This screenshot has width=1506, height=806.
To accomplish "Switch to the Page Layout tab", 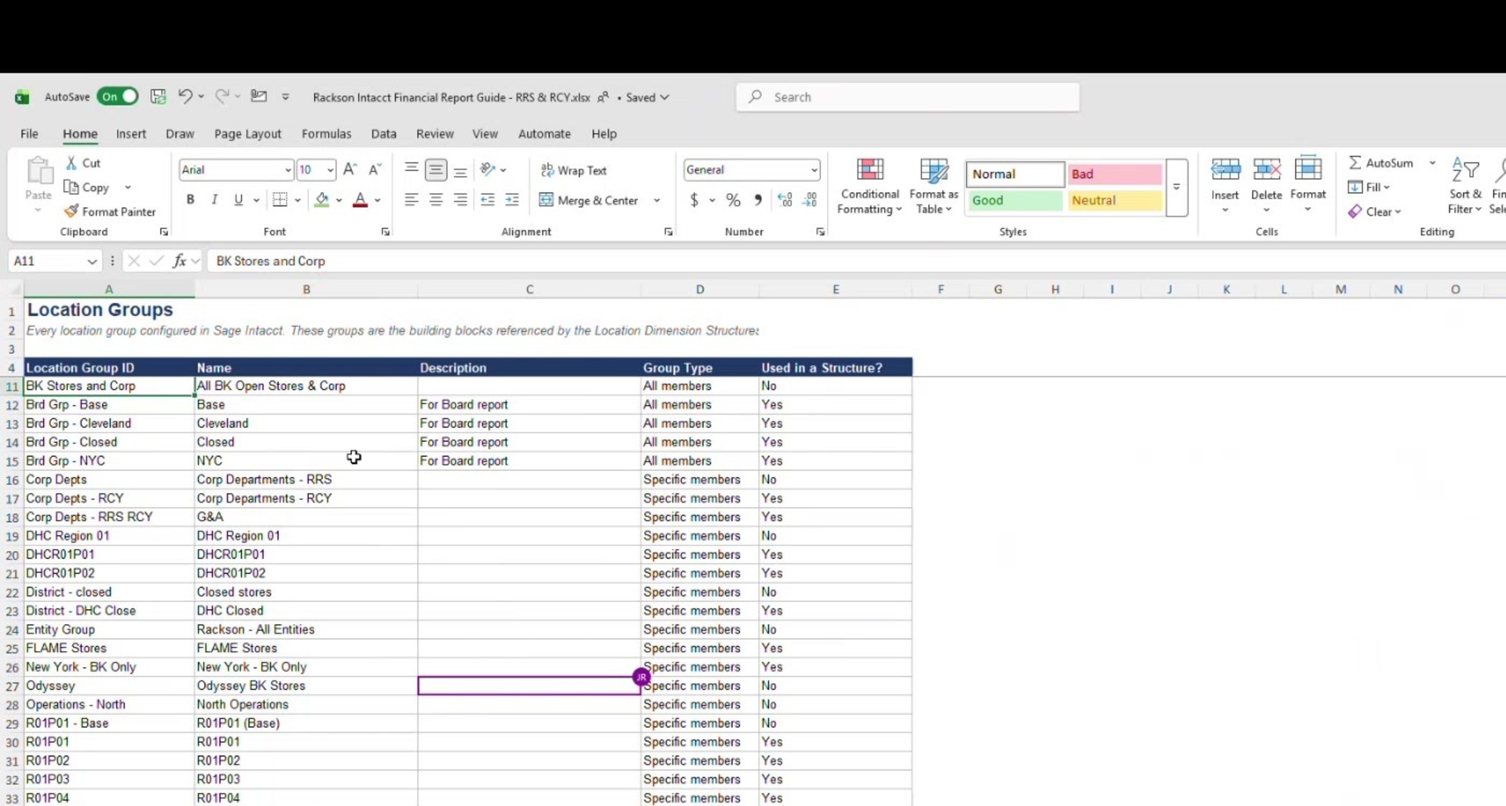I will 247,134.
